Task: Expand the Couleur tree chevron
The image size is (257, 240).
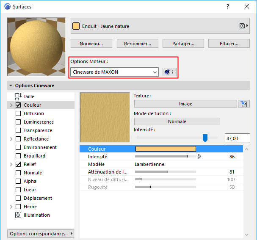Action: pyautogui.click(x=11, y=105)
